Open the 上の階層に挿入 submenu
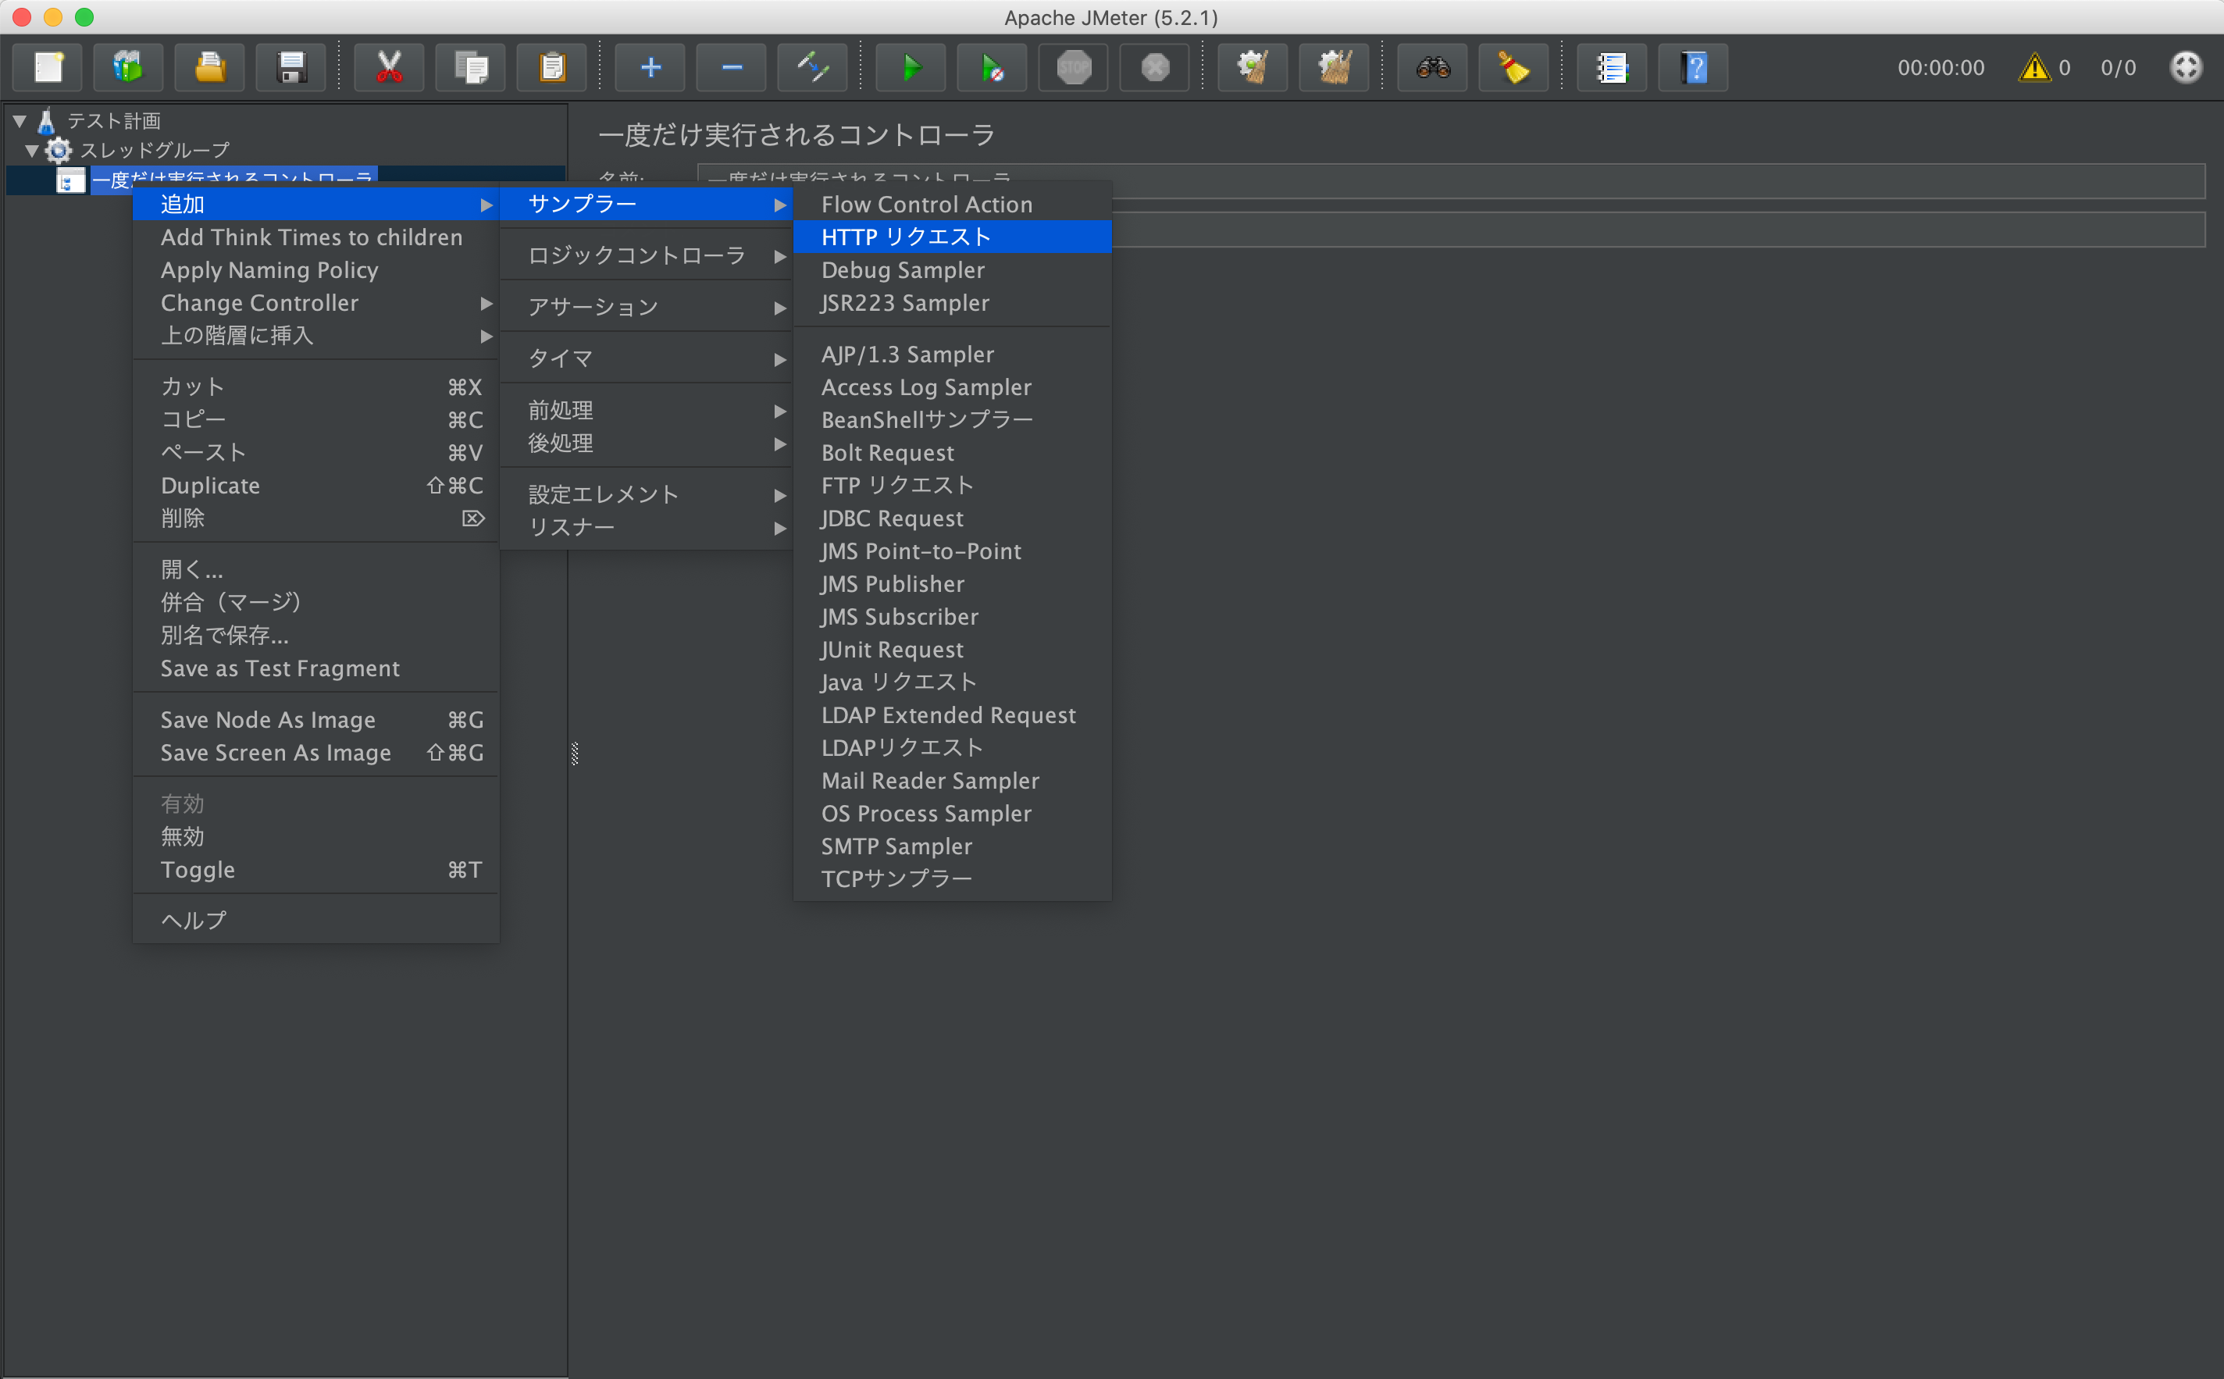 [x=315, y=336]
